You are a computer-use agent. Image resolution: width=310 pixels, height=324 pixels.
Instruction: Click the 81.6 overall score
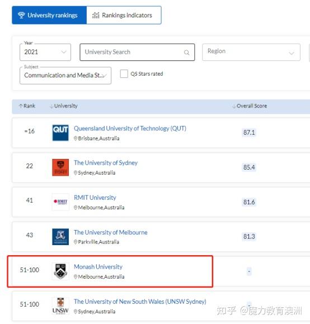(x=249, y=202)
